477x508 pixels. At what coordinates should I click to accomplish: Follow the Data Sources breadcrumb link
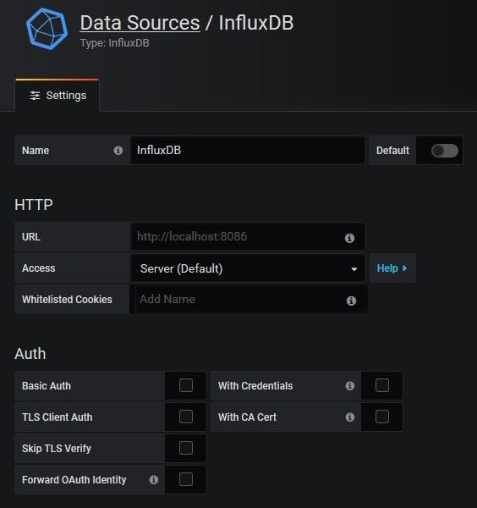pyautogui.click(x=140, y=23)
